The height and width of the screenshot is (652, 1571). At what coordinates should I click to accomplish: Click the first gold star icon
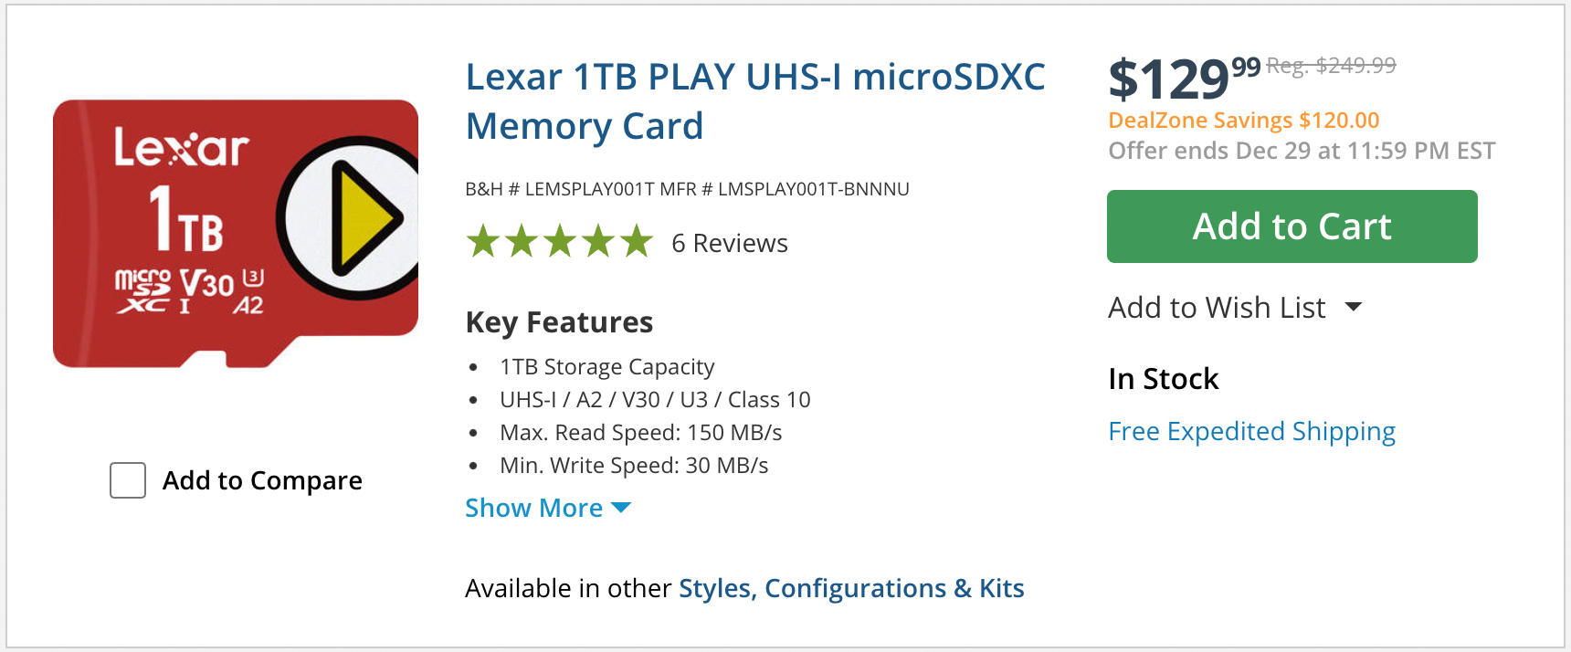(x=485, y=243)
